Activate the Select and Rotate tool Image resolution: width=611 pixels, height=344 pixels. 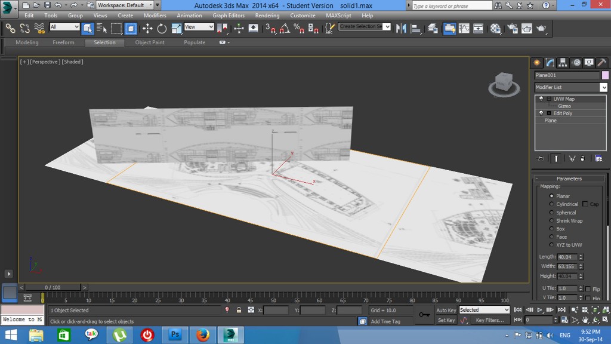pyautogui.click(x=162, y=28)
